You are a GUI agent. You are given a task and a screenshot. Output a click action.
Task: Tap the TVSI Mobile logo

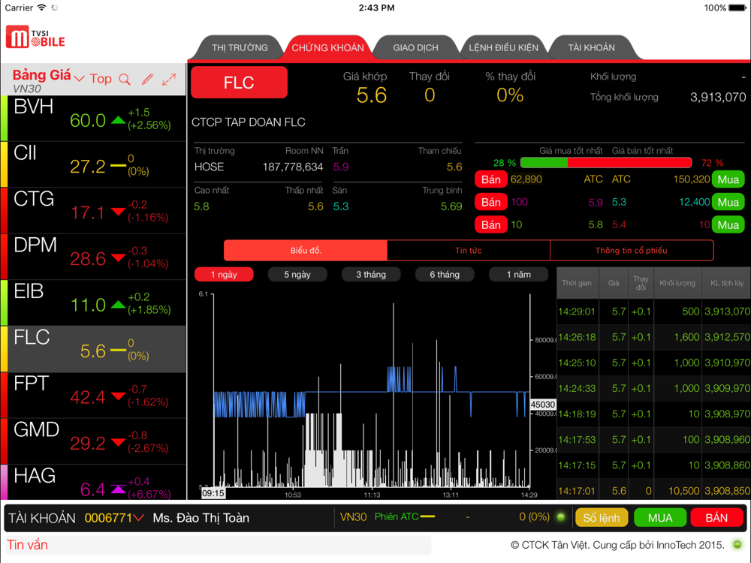tap(35, 37)
